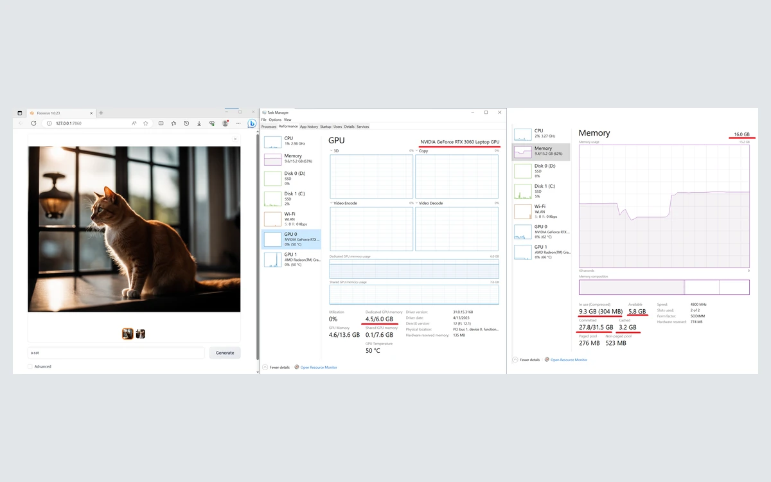The image size is (771, 482).
Task: Select Wi-Fi in the Task Manager sidebar
Action: coord(291,219)
